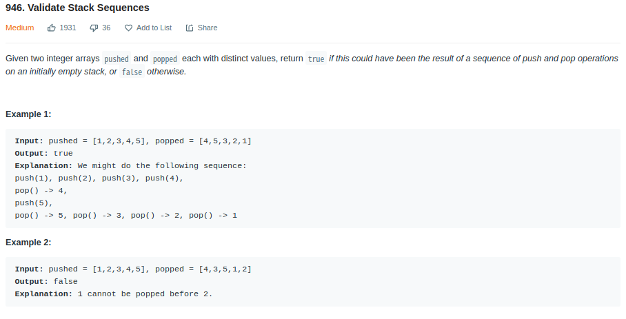The height and width of the screenshot is (319, 626).
Task: Click the heart icon for Add to List
Action: tap(128, 28)
